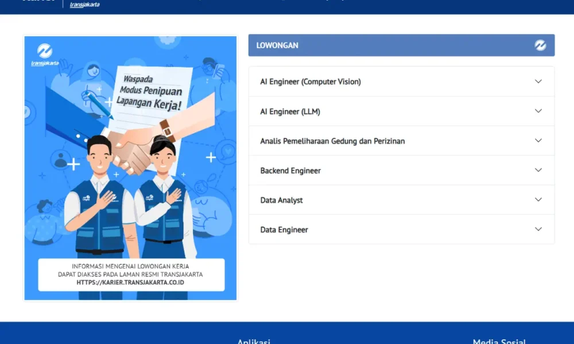
Task: Select the "Data Analyst" job title
Action: coord(281,200)
